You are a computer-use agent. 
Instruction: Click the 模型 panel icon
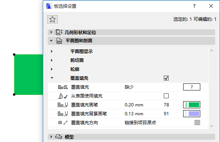(58, 137)
